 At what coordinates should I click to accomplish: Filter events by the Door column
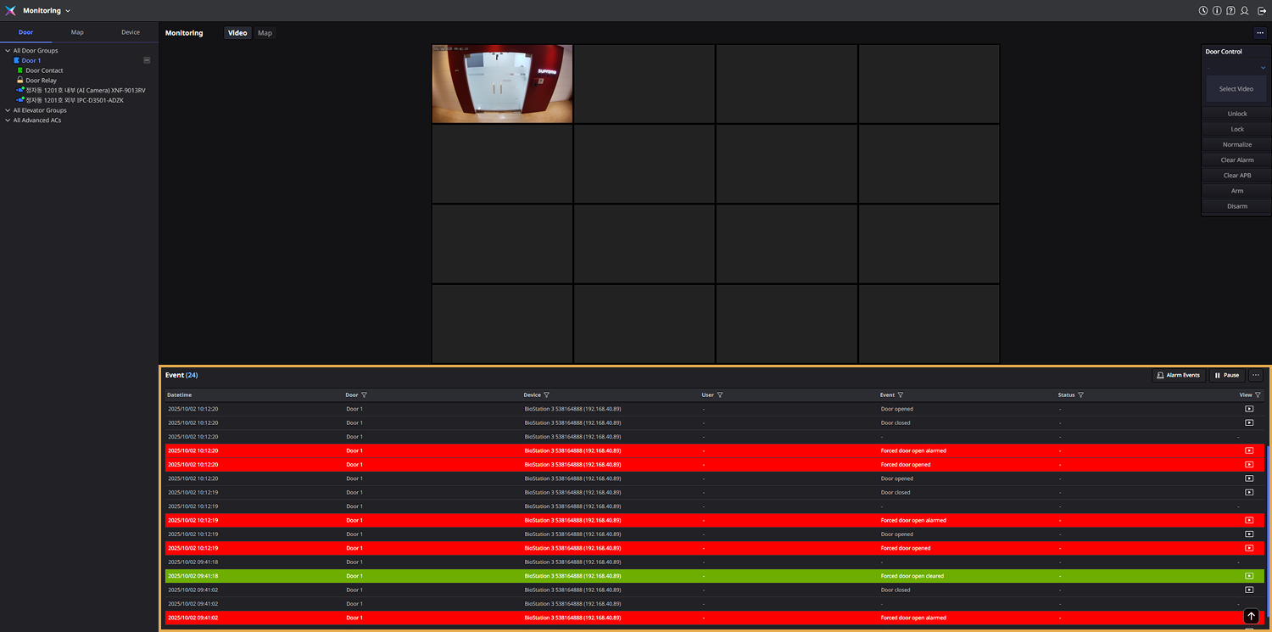click(364, 395)
